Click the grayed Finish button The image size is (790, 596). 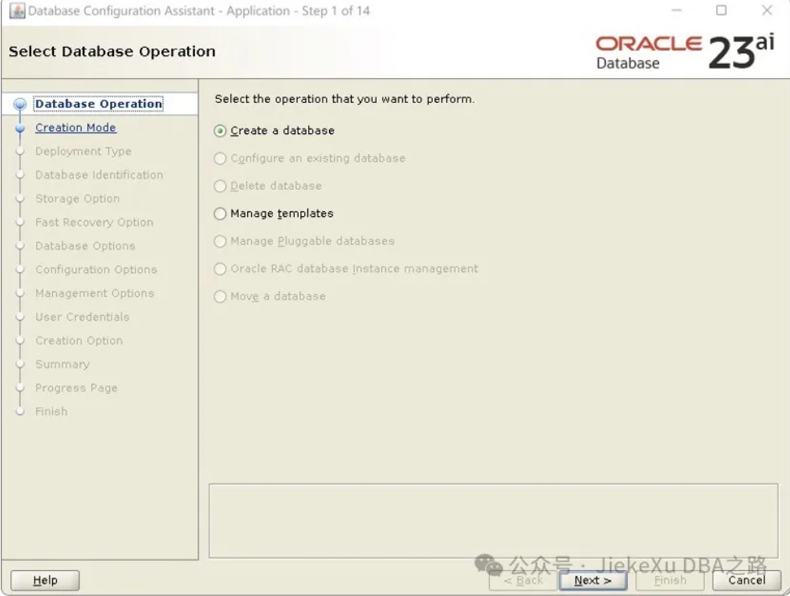pos(670,580)
